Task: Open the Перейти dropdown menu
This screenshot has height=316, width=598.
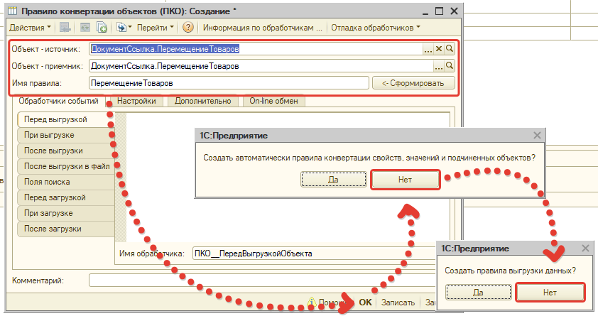Action: click(x=156, y=28)
